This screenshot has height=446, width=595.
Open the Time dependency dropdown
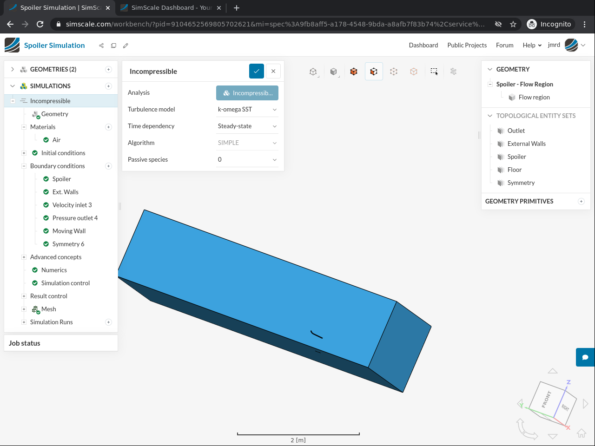coord(247,126)
